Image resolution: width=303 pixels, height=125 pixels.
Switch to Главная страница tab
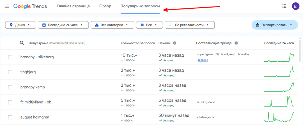click(74, 6)
